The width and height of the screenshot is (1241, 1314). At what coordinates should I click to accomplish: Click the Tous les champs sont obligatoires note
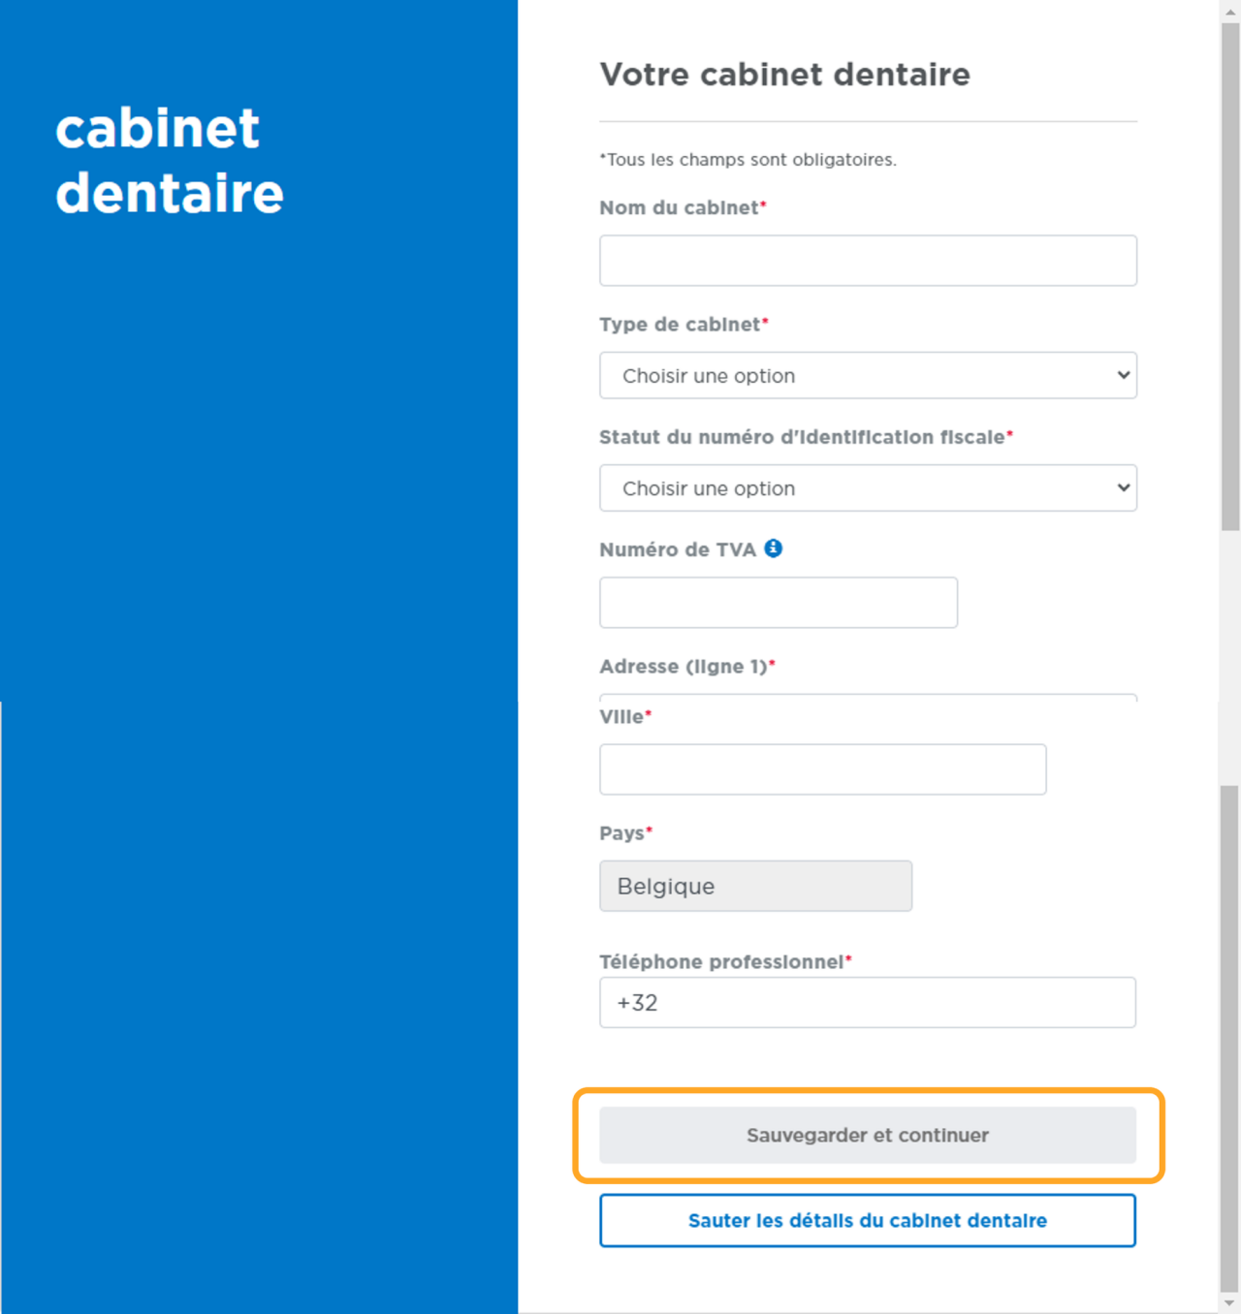tap(748, 160)
